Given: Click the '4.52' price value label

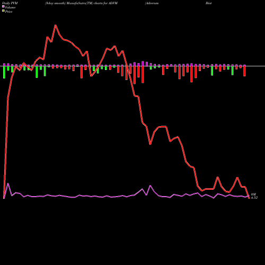Looking at the screenshot, I should [254, 198].
